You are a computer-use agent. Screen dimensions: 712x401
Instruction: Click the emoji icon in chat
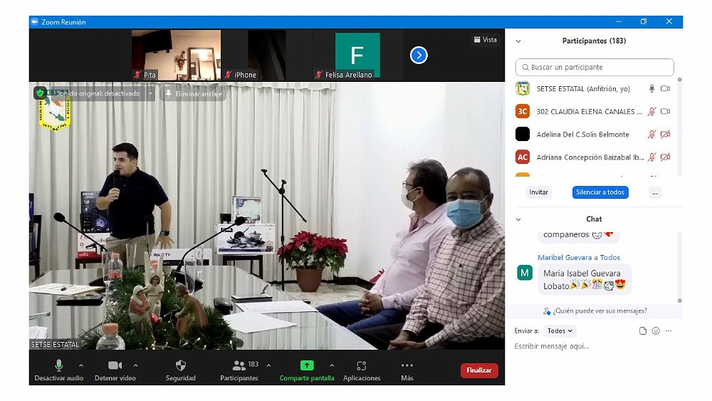point(656,331)
